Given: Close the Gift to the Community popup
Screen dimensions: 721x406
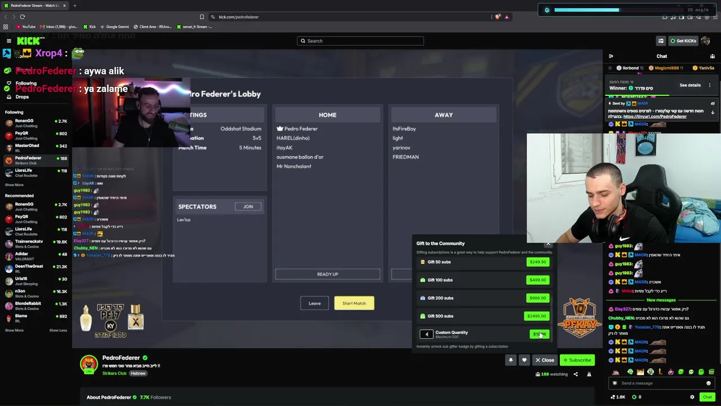Looking at the screenshot, I should [548, 244].
